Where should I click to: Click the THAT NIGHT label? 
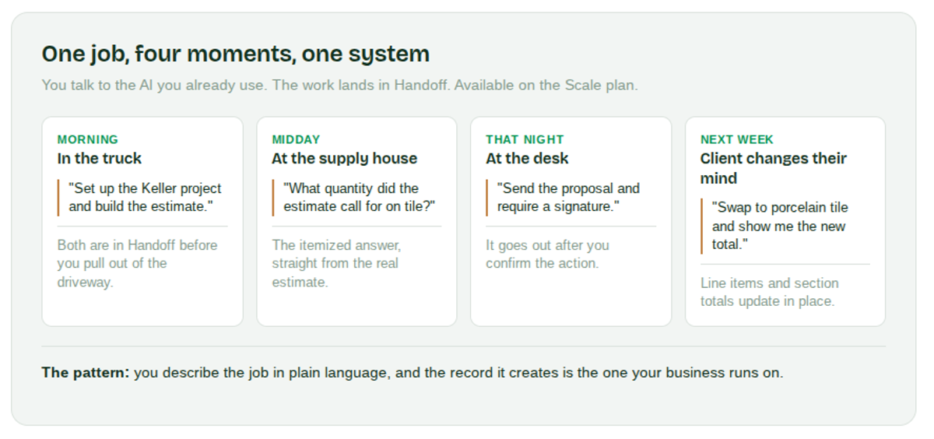[525, 139]
